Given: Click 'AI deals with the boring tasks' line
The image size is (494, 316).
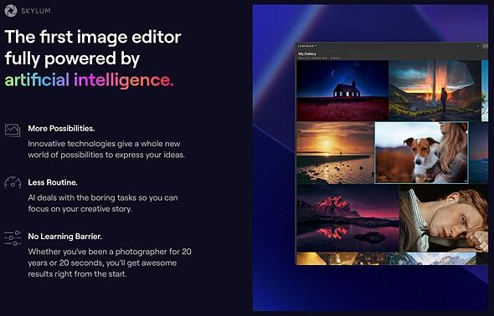Looking at the screenshot, I should pos(103,198).
